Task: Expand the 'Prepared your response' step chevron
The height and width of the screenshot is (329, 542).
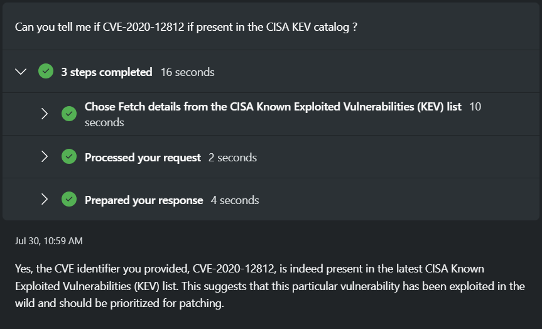Action: [44, 200]
